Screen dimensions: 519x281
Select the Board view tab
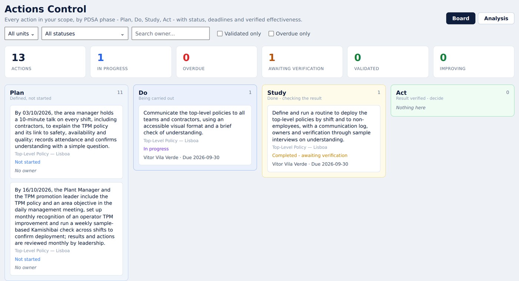tap(461, 19)
